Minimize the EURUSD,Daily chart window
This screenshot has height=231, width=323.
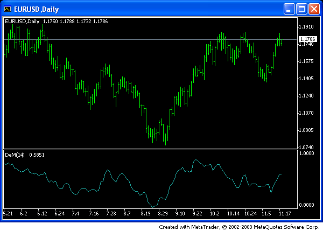tap(289, 9)
